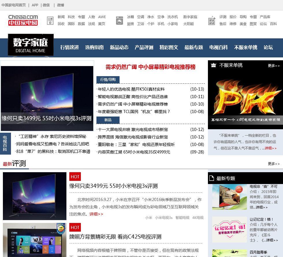Select the 最新专题 navigation tab
Image resolution: width=283 pixels, height=257 pixels.
click(194, 47)
